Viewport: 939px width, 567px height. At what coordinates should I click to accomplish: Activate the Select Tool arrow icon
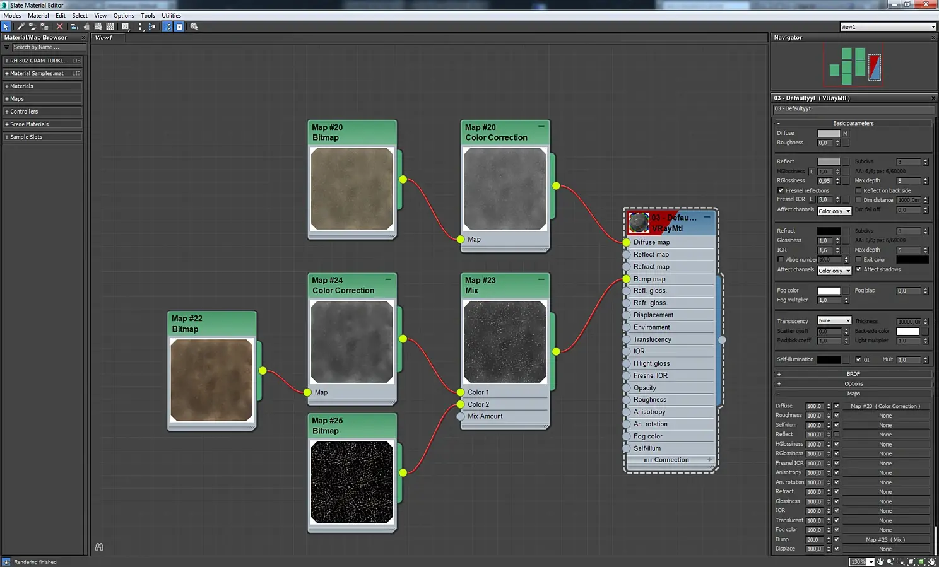(x=6, y=26)
